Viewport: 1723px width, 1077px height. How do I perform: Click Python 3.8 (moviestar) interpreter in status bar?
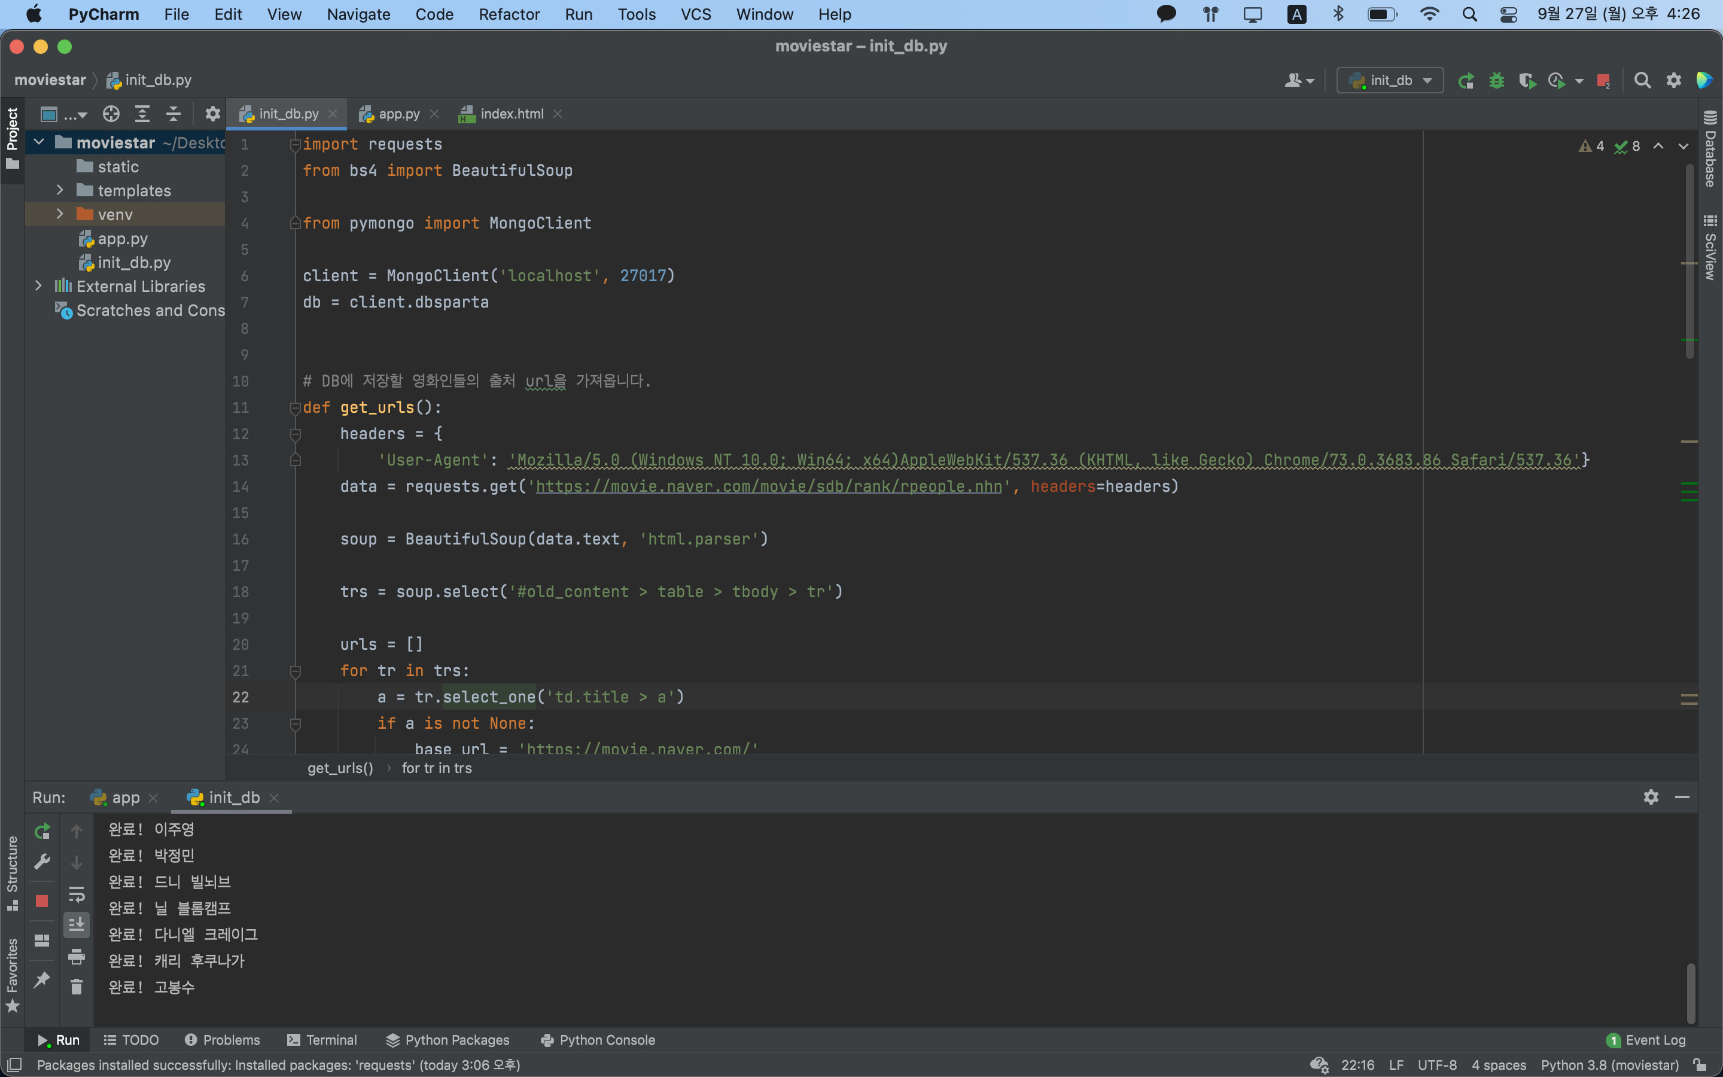(x=1610, y=1065)
